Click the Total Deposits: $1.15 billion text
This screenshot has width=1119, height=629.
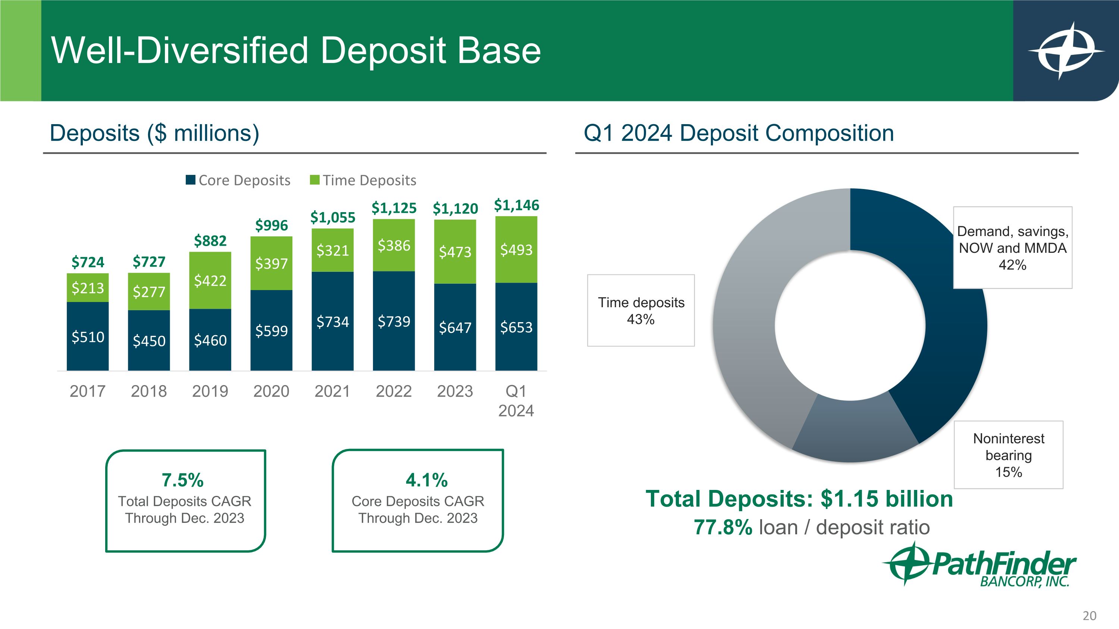click(x=799, y=499)
